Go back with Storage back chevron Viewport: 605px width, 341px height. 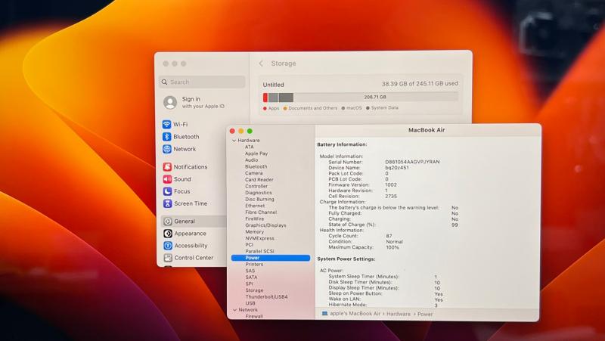click(261, 64)
